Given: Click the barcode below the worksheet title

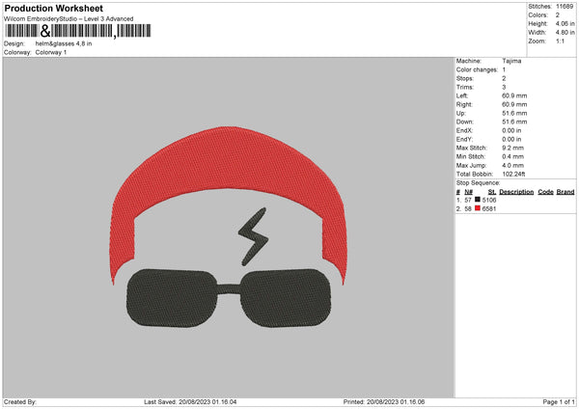Looking at the screenshot, I should point(78,31).
